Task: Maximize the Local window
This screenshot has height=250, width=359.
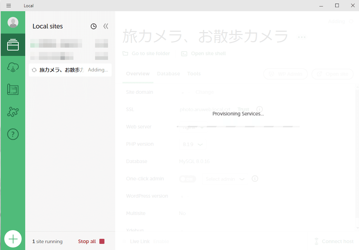Action: (x=337, y=5)
